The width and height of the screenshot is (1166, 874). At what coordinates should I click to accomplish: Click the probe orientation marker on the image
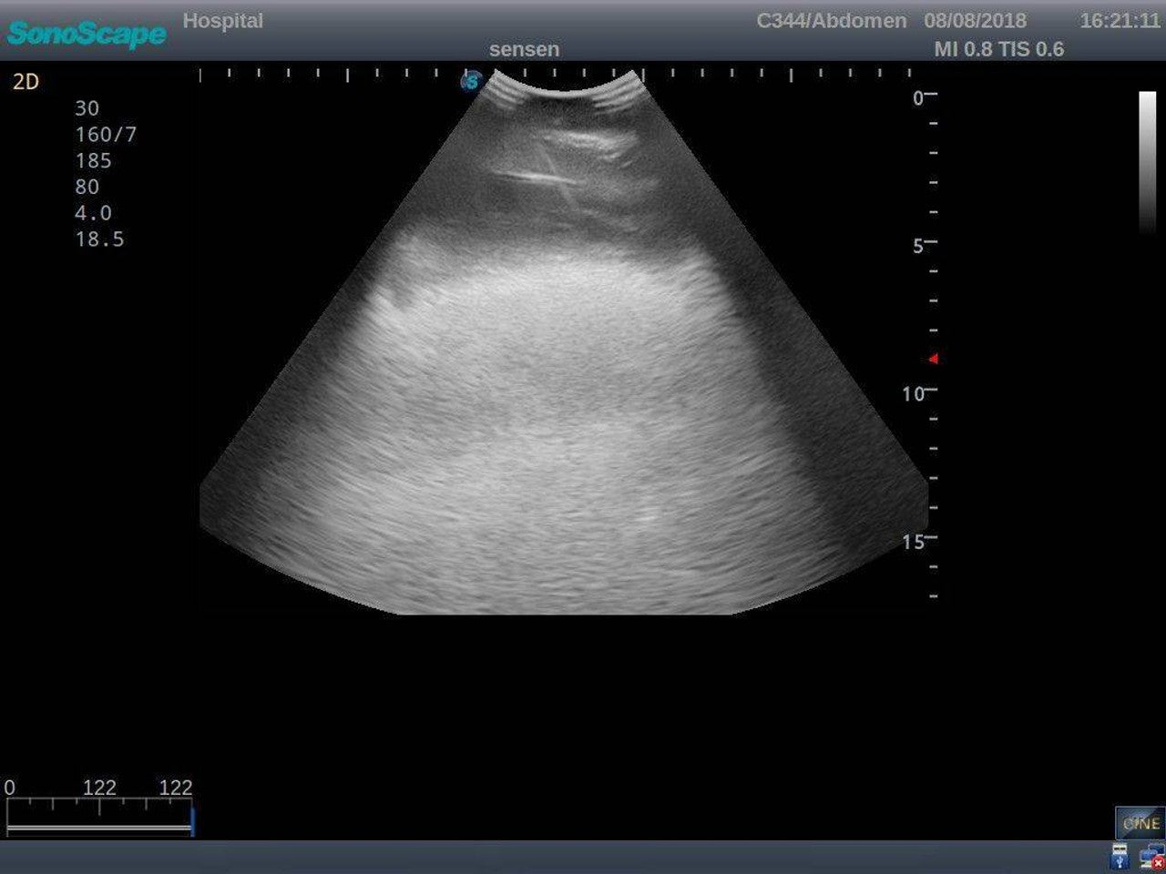point(470,84)
